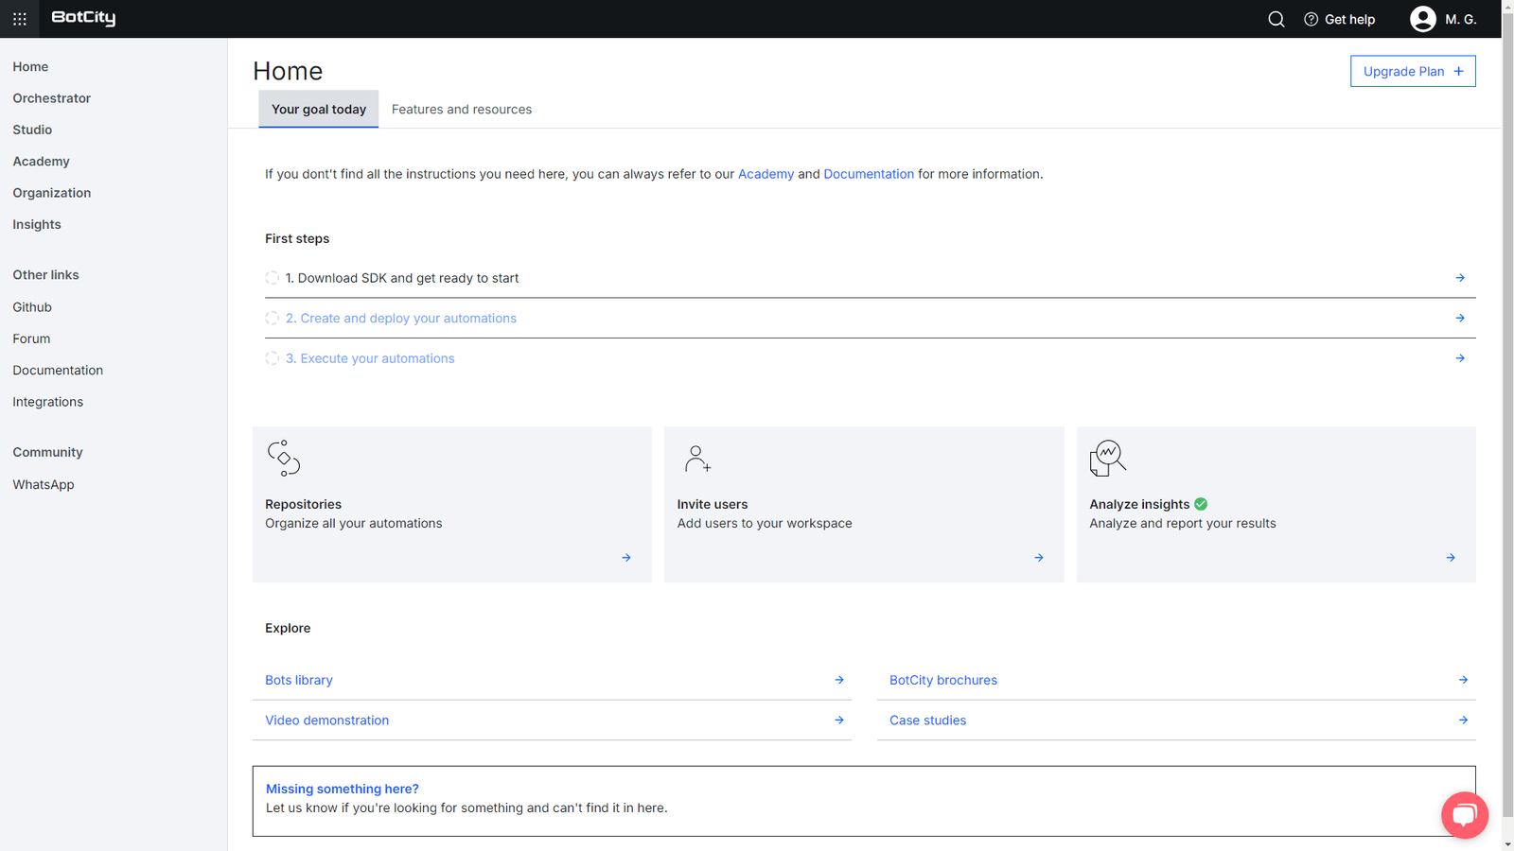This screenshot has height=851, width=1514.
Task: Click the Get help question icon
Action: (x=1311, y=19)
